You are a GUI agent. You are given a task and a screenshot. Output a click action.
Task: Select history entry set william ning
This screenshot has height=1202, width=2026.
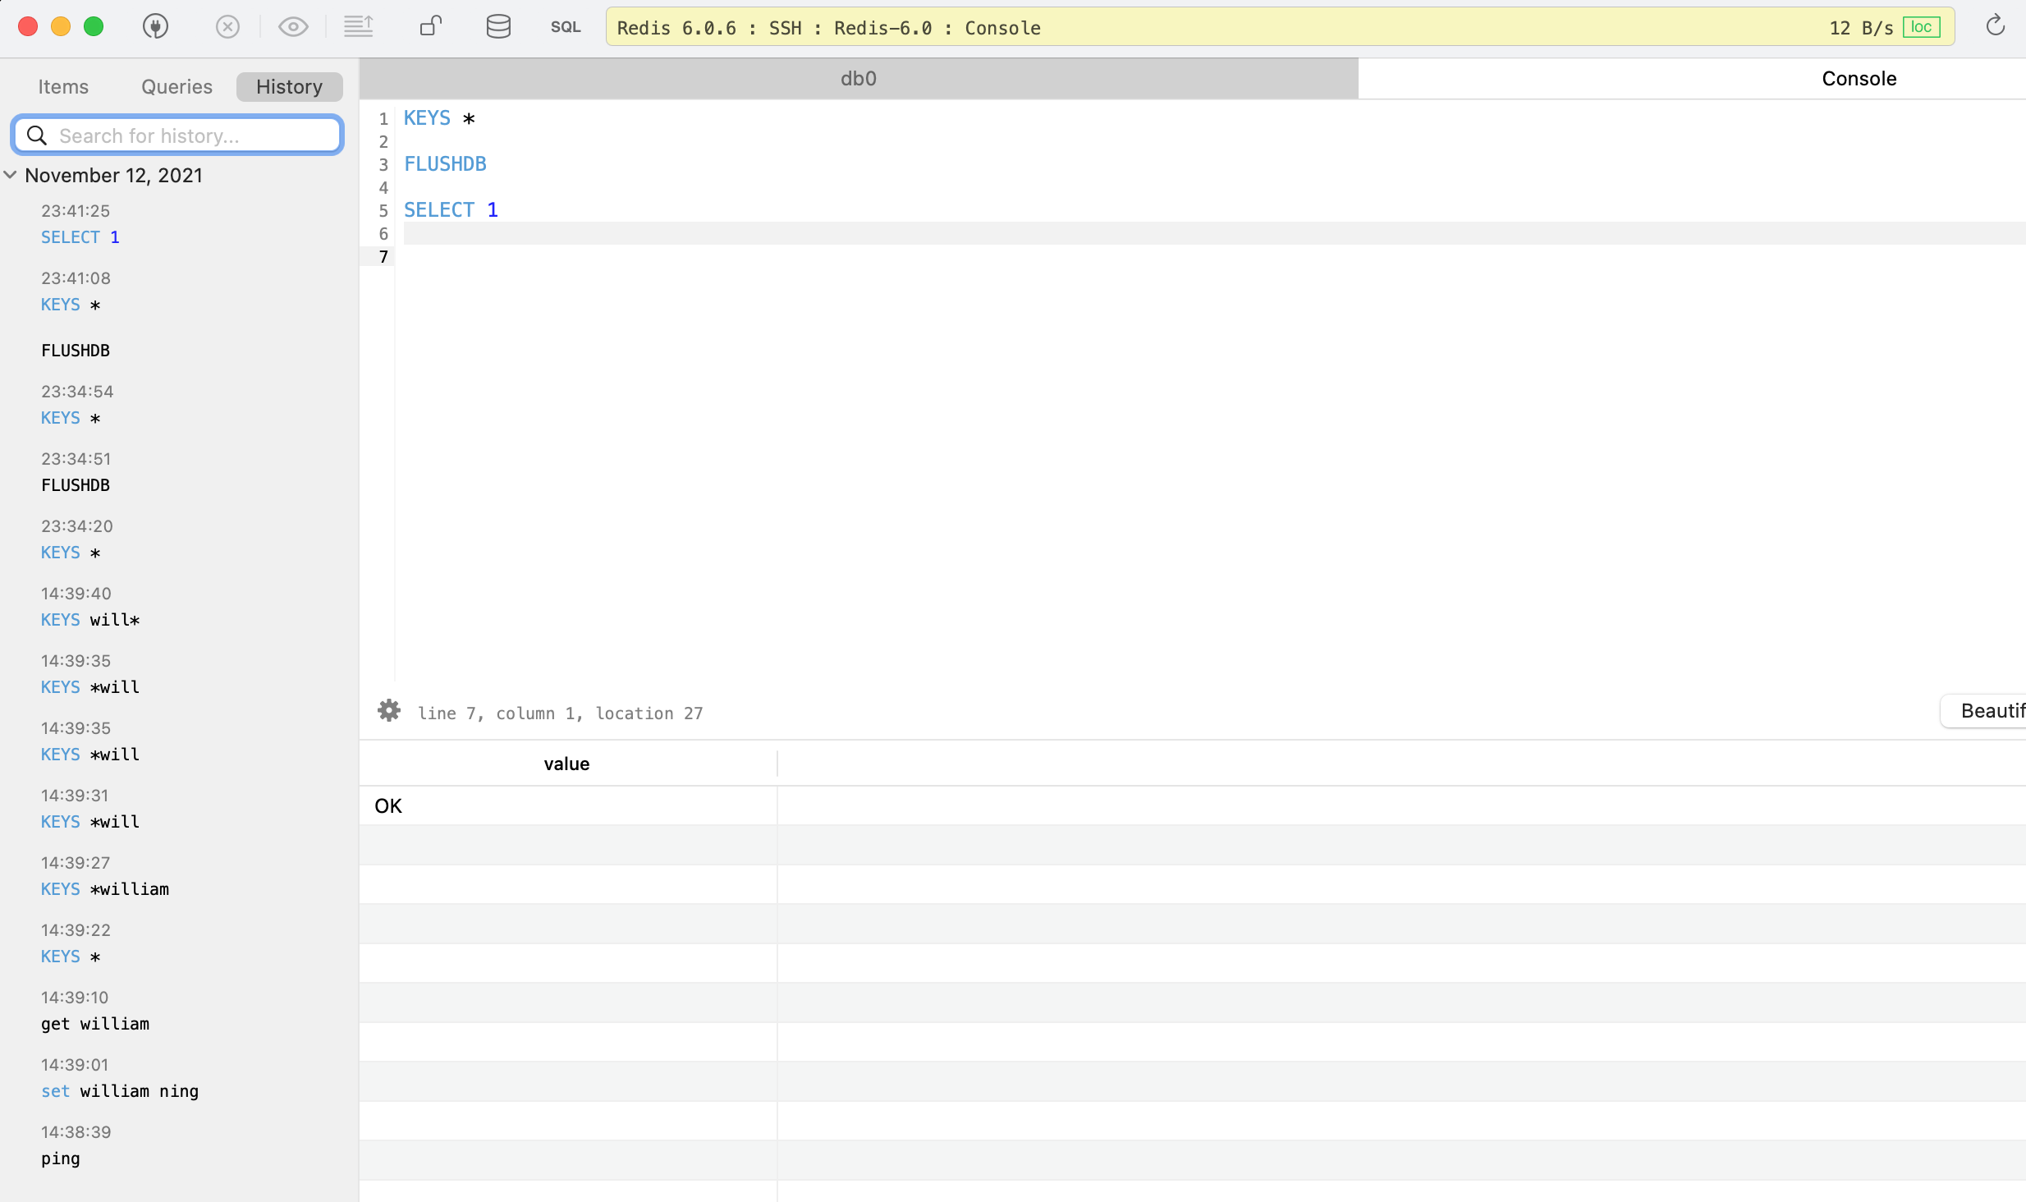120,1091
